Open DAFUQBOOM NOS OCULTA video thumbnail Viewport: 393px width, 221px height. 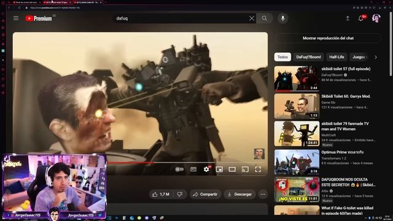tap(297, 190)
